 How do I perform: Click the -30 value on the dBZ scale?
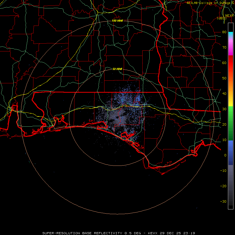pyautogui.click(x=223, y=201)
